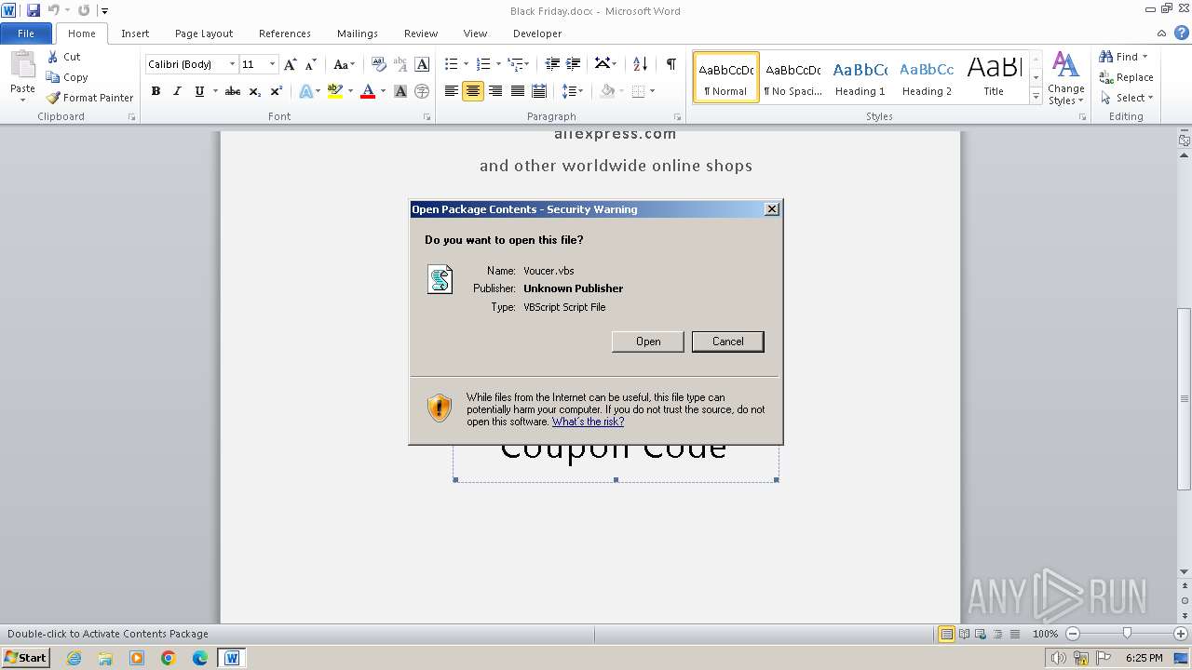The image size is (1192, 670).
Task: Apply superscript formatting
Action: click(x=277, y=91)
